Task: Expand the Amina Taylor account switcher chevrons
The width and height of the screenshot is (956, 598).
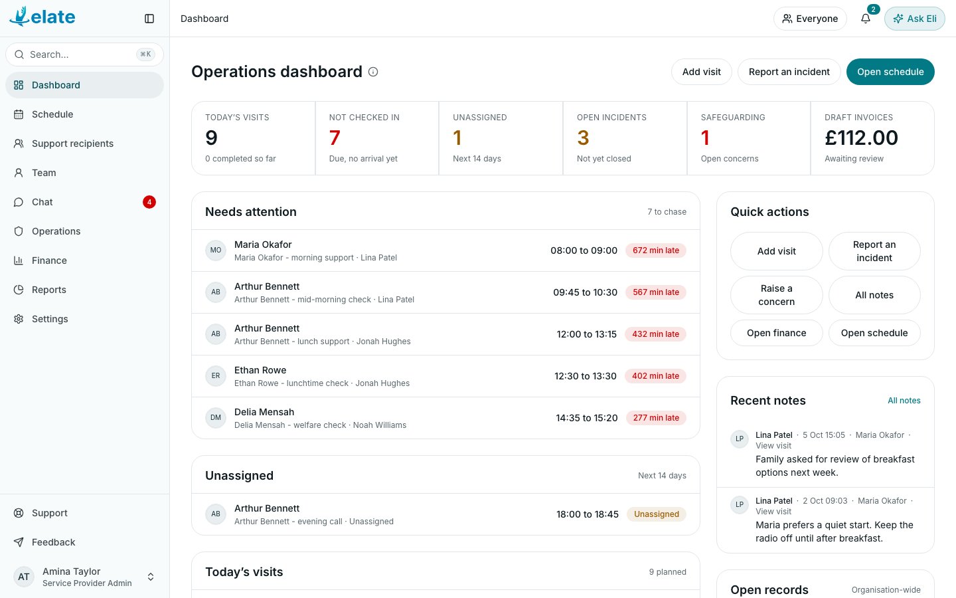Action: [151, 577]
